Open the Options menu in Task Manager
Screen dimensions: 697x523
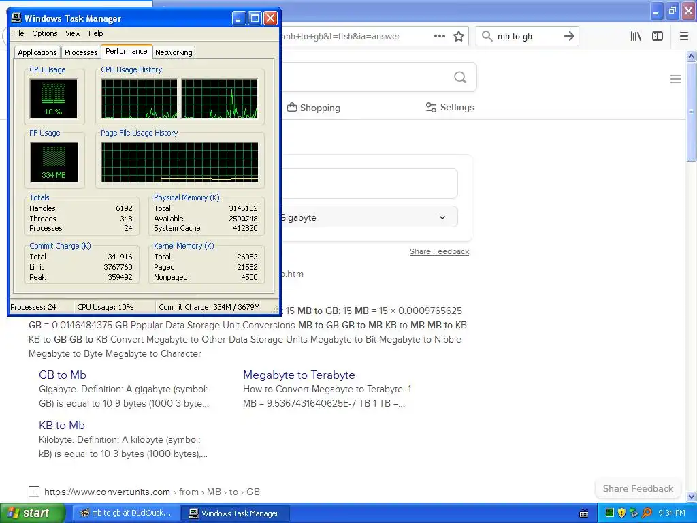pyautogui.click(x=44, y=33)
